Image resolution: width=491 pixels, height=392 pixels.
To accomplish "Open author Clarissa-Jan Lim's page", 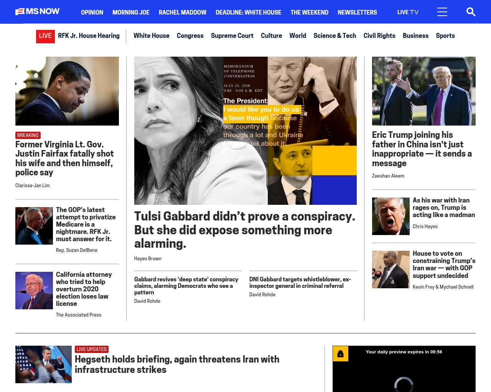I will pyautogui.click(x=33, y=185).
